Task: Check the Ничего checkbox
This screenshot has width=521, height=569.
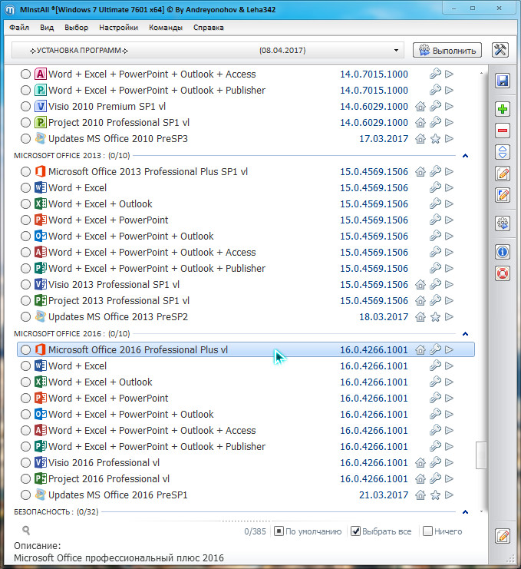Action: (427, 531)
